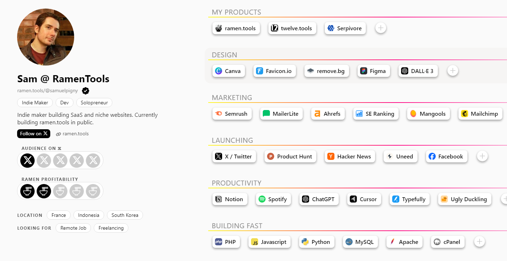Open Mailchimp marketing tool
The width and height of the screenshot is (507, 261).
[x=480, y=114]
